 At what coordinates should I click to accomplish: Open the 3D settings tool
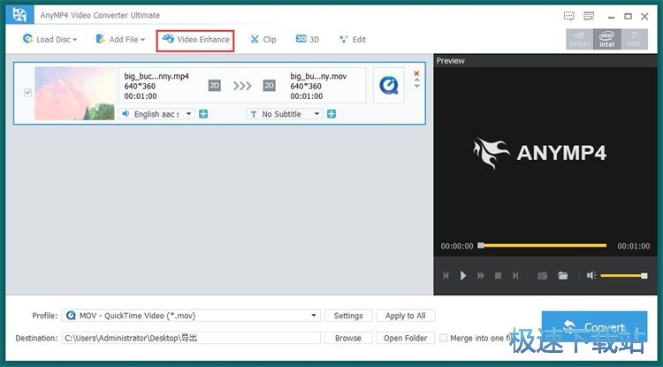(x=308, y=39)
